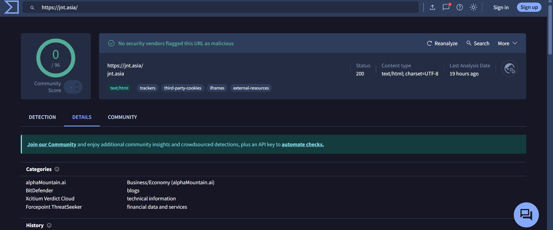Click the Categories info icon
The width and height of the screenshot is (553, 230).
click(57, 169)
